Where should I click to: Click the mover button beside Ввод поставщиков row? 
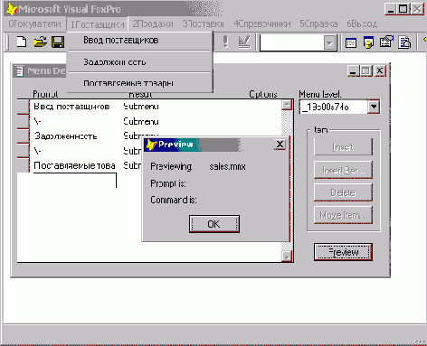pos(24,107)
